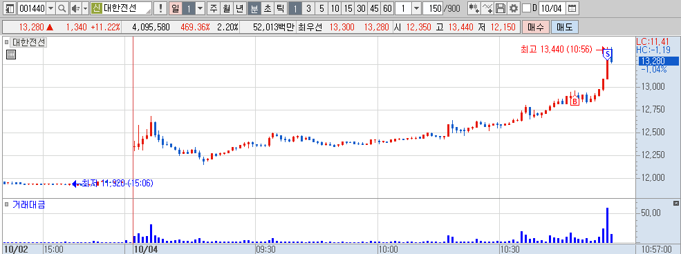Click the add indicator line icon
This screenshot has width=681, height=254.
(x=487, y=8)
